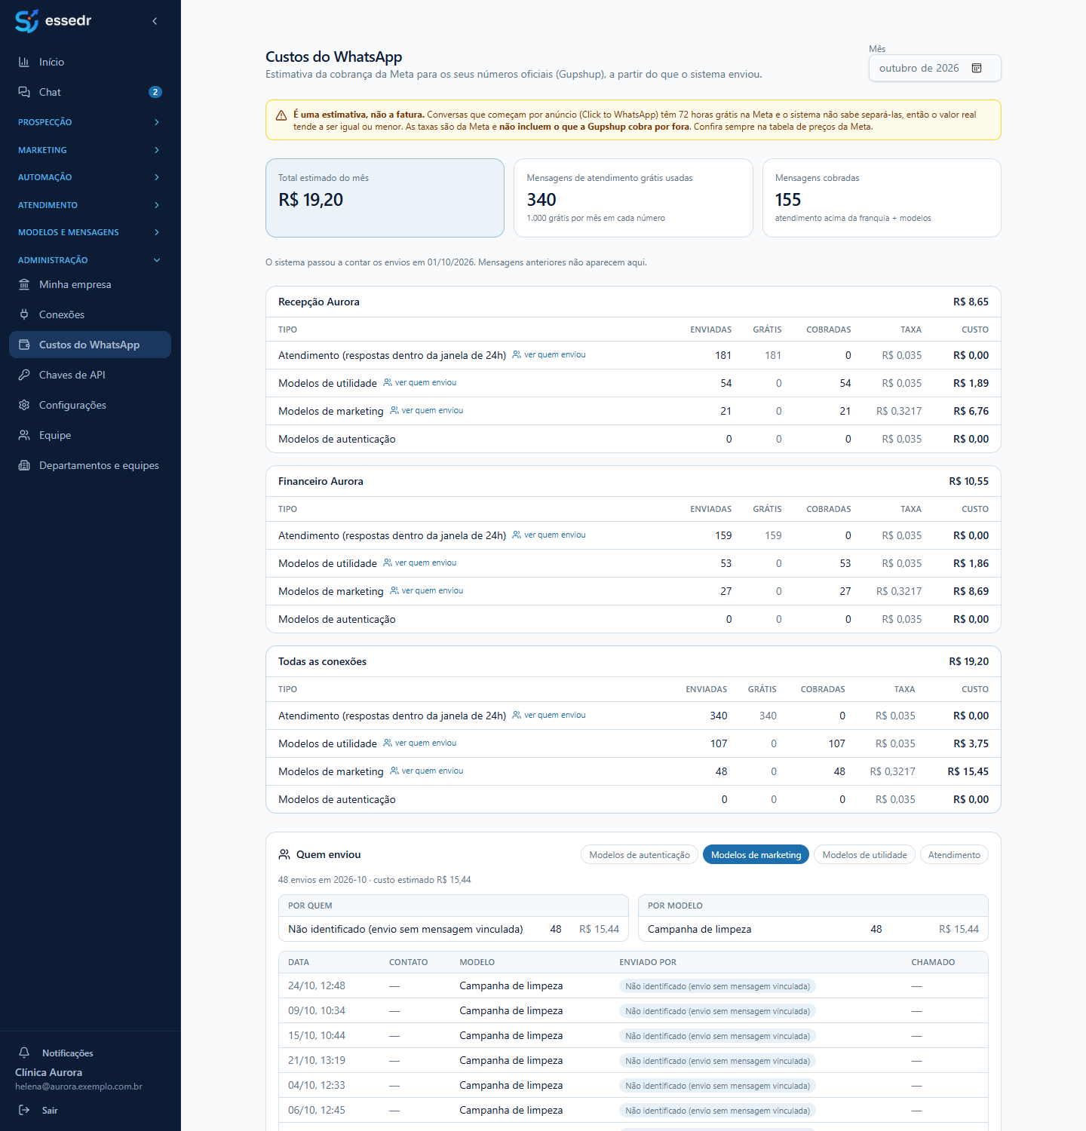
Task: Expand the ATENDIMENTO menu group
Action: [90, 205]
